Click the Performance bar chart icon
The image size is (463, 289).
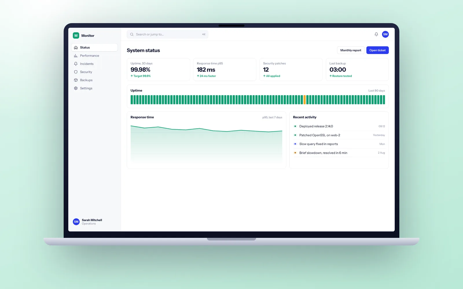[76, 55]
